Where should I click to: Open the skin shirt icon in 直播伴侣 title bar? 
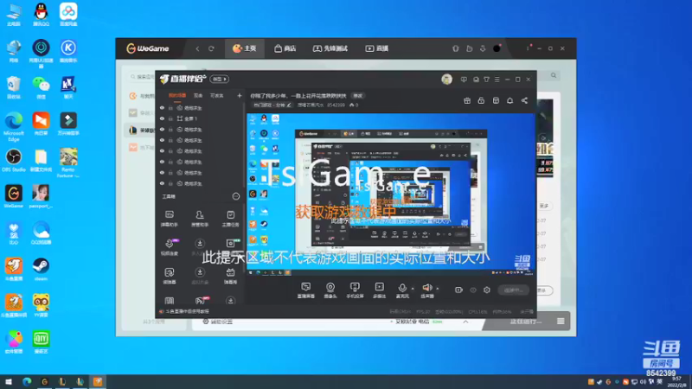click(486, 80)
